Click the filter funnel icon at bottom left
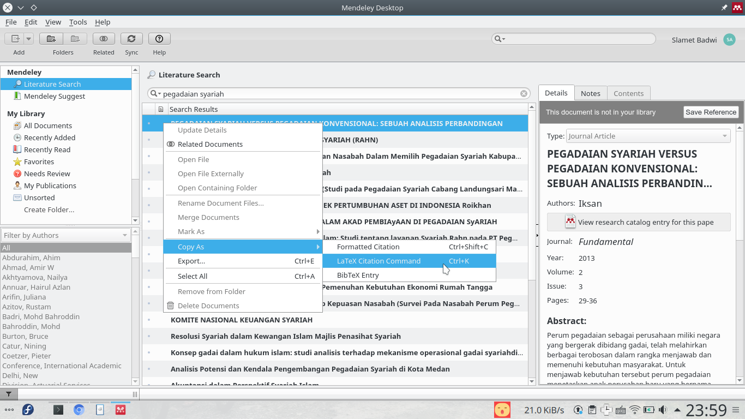 point(9,394)
